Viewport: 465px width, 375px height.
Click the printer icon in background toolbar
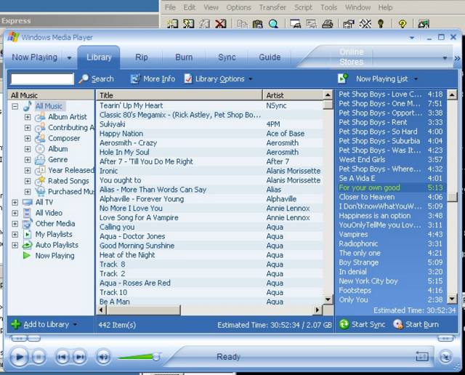tap(328, 24)
